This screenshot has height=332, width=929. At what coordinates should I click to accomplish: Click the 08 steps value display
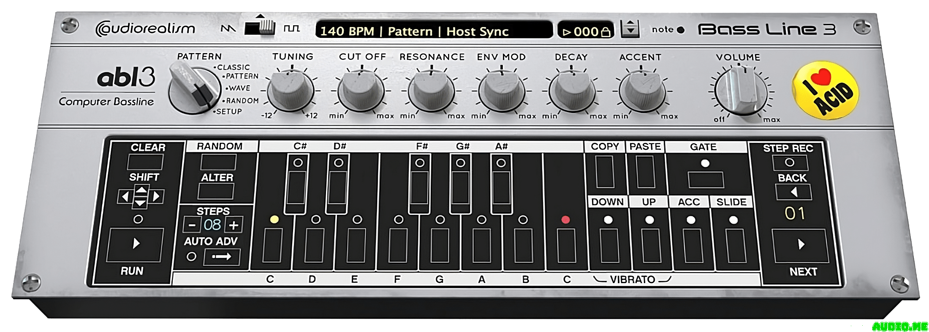click(212, 225)
